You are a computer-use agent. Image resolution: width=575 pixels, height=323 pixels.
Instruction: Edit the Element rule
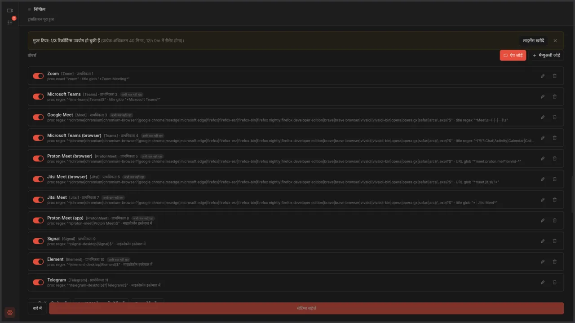pos(543,262)
